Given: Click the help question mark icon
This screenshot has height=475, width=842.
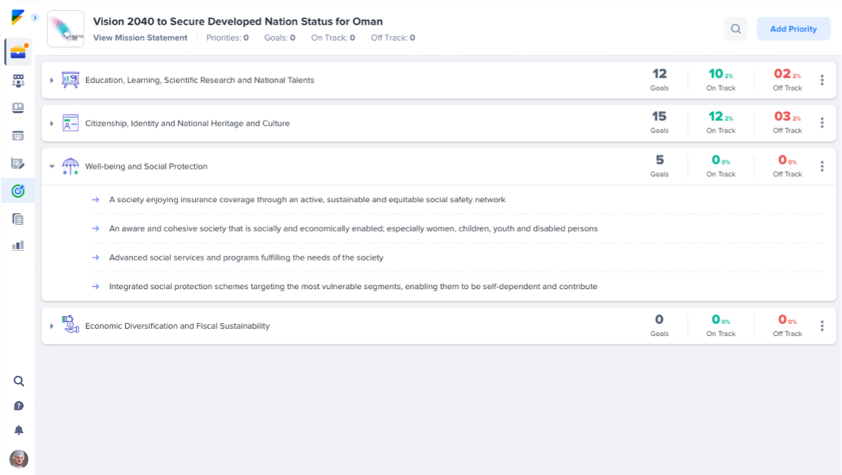Looking at the screenshot, I should (18, 406).
